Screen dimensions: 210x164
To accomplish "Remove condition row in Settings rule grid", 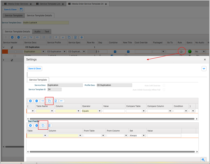I will pos(37,101).
